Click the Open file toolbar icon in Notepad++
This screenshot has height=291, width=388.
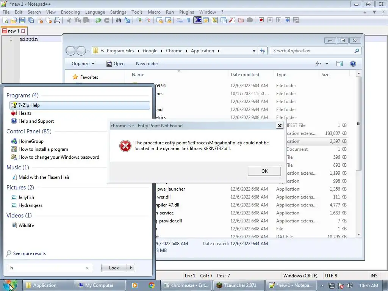click(14, 20)
